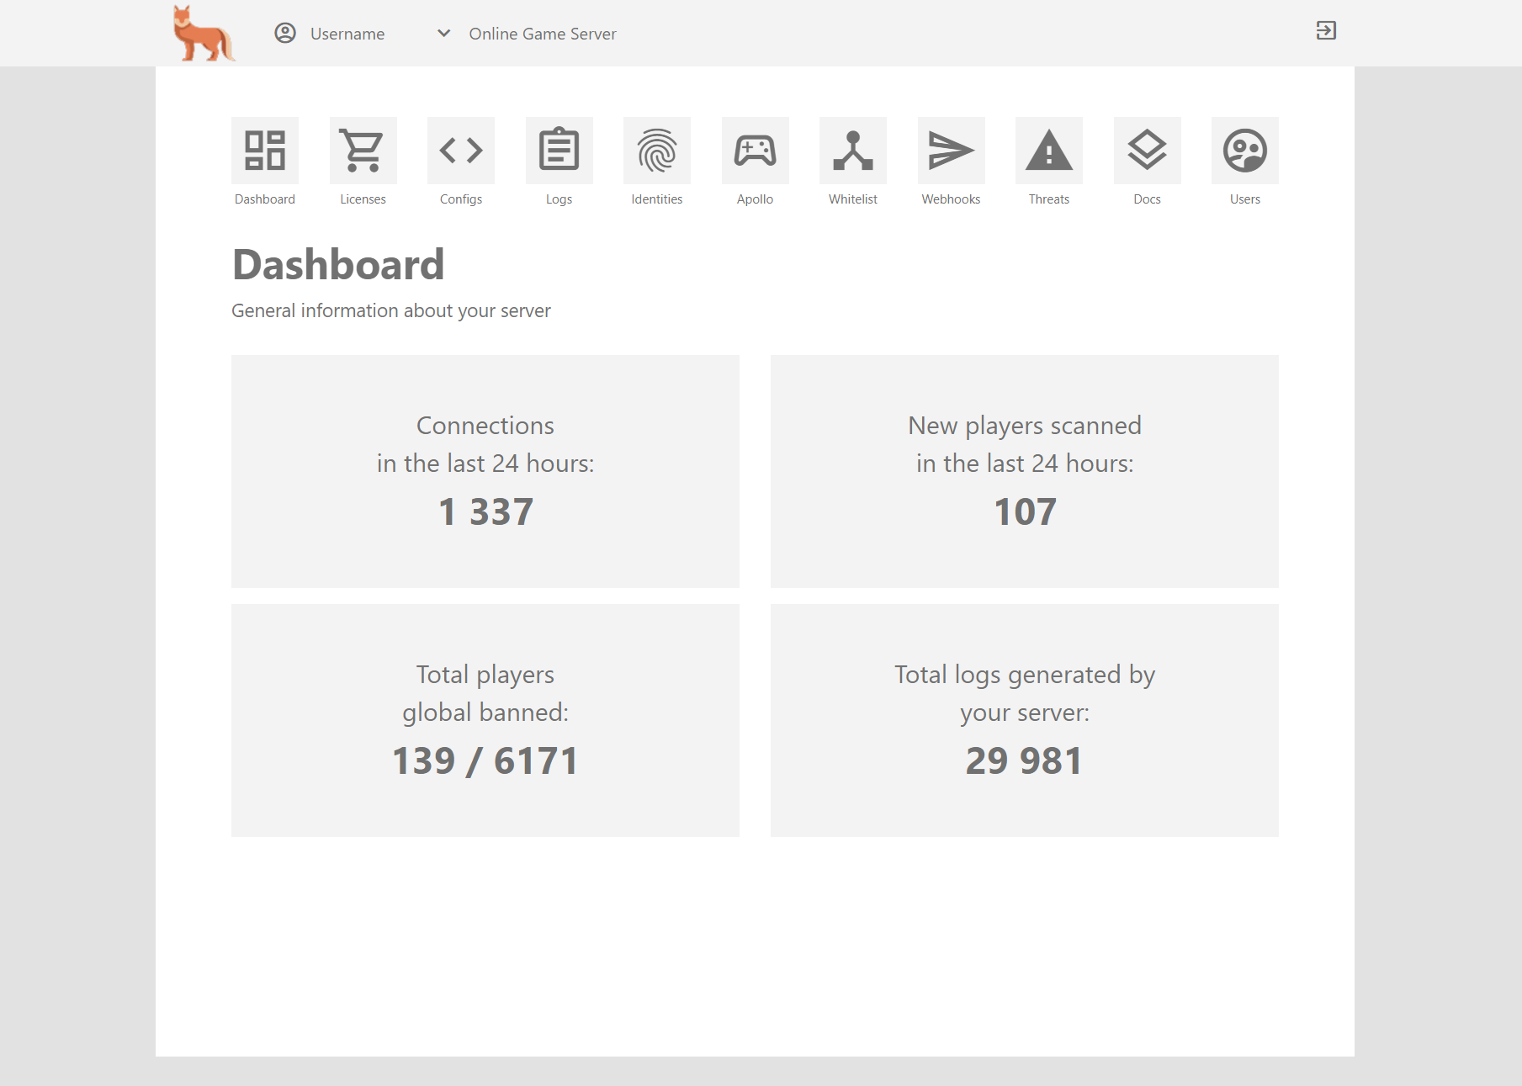This screenshot has width=1522, height=1086.
Task: Click the Whitelist network node icon
Action: 853,151
